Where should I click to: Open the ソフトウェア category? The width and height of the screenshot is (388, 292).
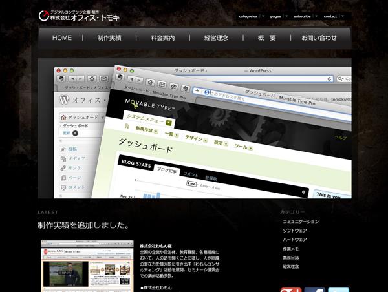(x=295, y=231)
